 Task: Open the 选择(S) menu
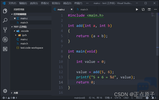(34, 3)
